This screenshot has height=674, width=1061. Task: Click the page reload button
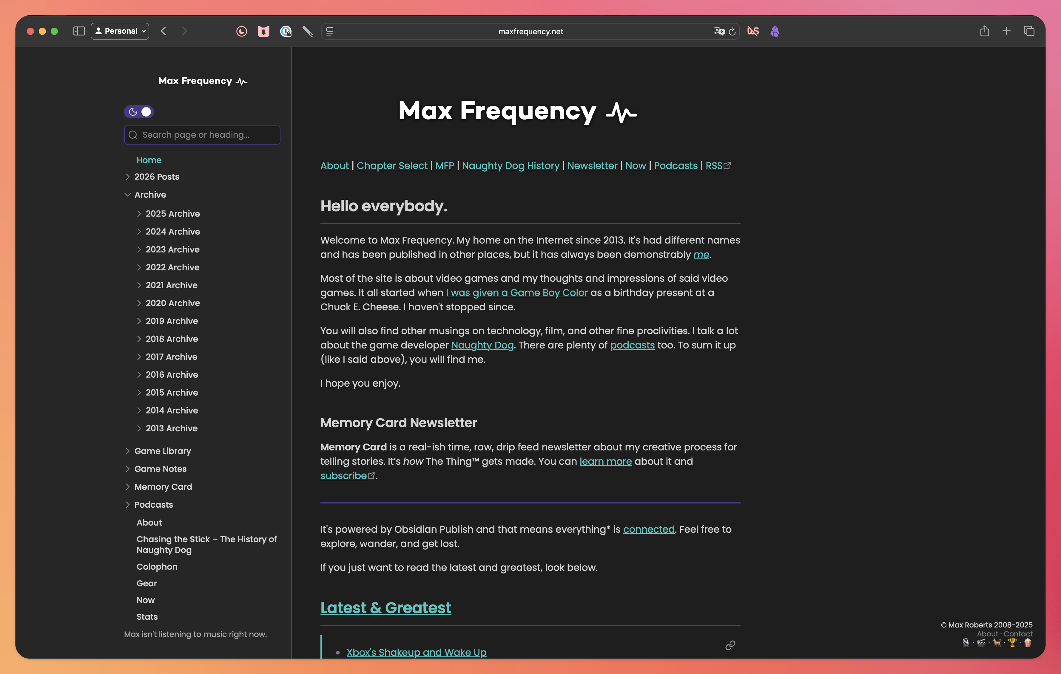click(x=732, y=31)
